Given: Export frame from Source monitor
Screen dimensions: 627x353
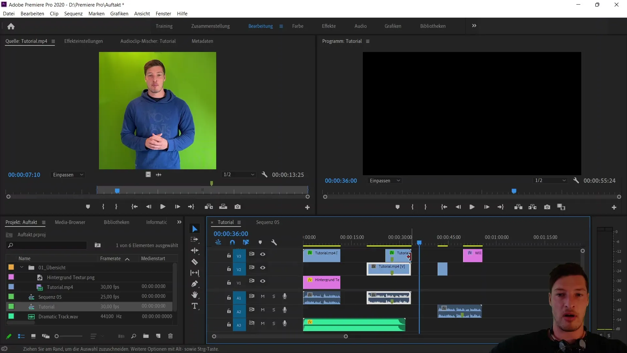Looking at the screenshot, I should point(237,207).
